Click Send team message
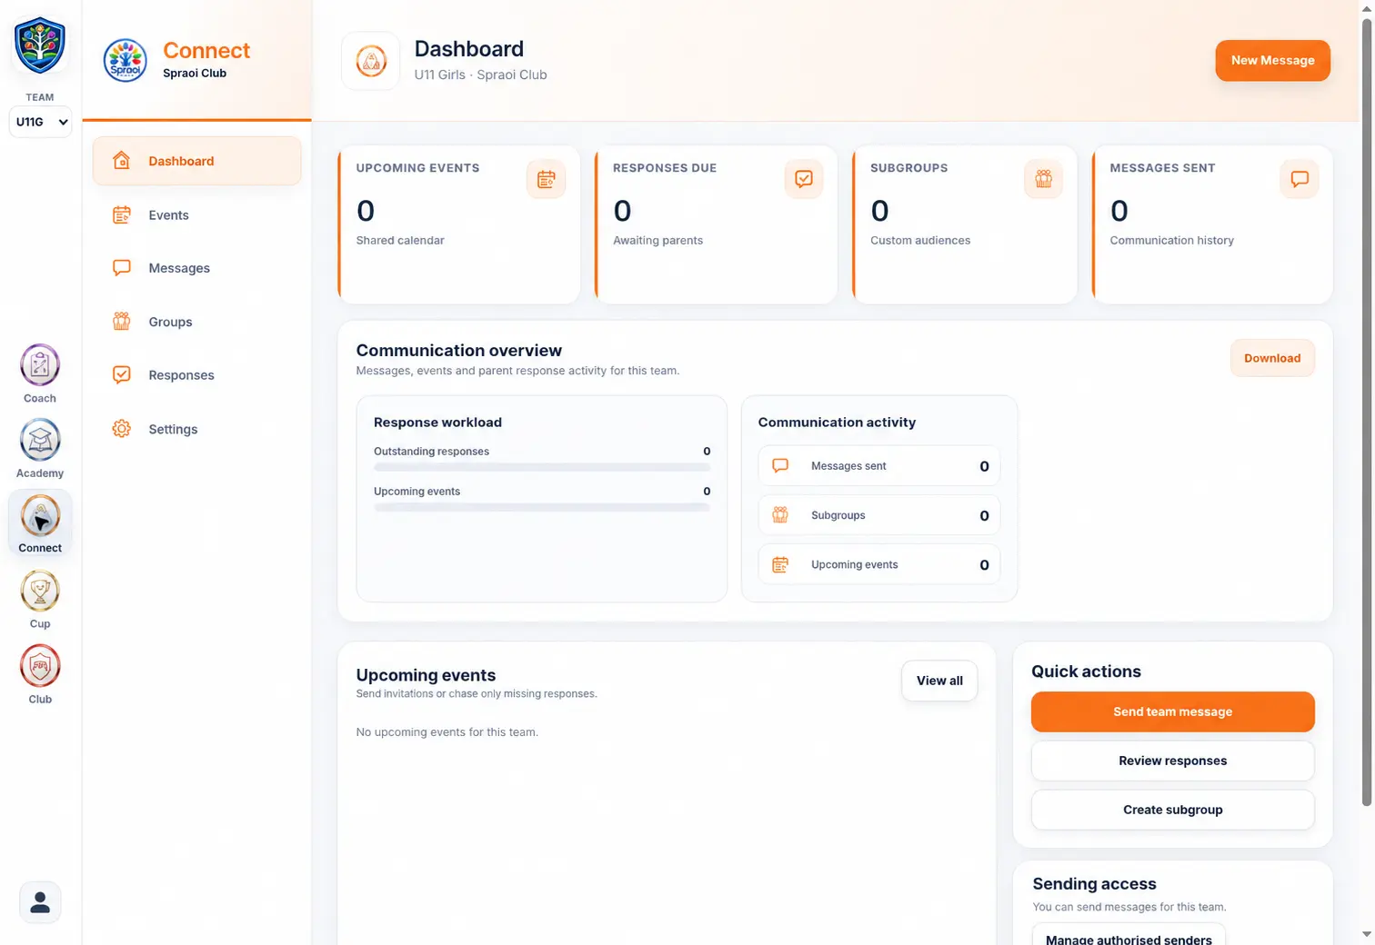This screenshot has width=1375, height=945. tap(1172, 711)
